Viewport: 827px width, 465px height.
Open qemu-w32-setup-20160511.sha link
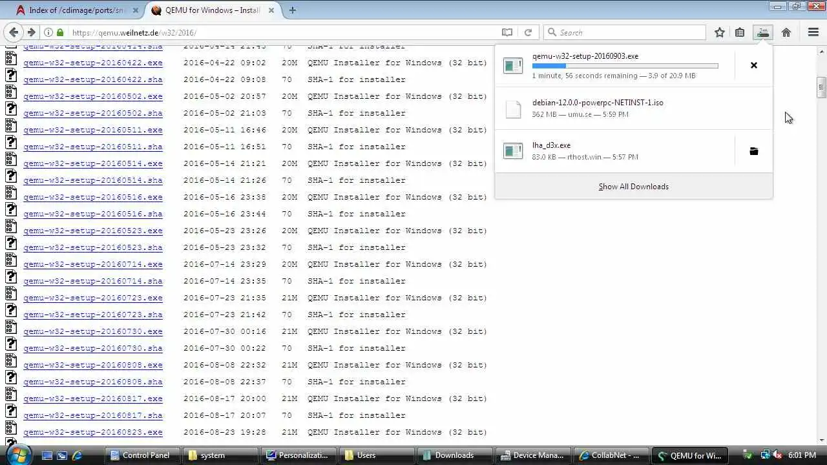coord(93,147)
